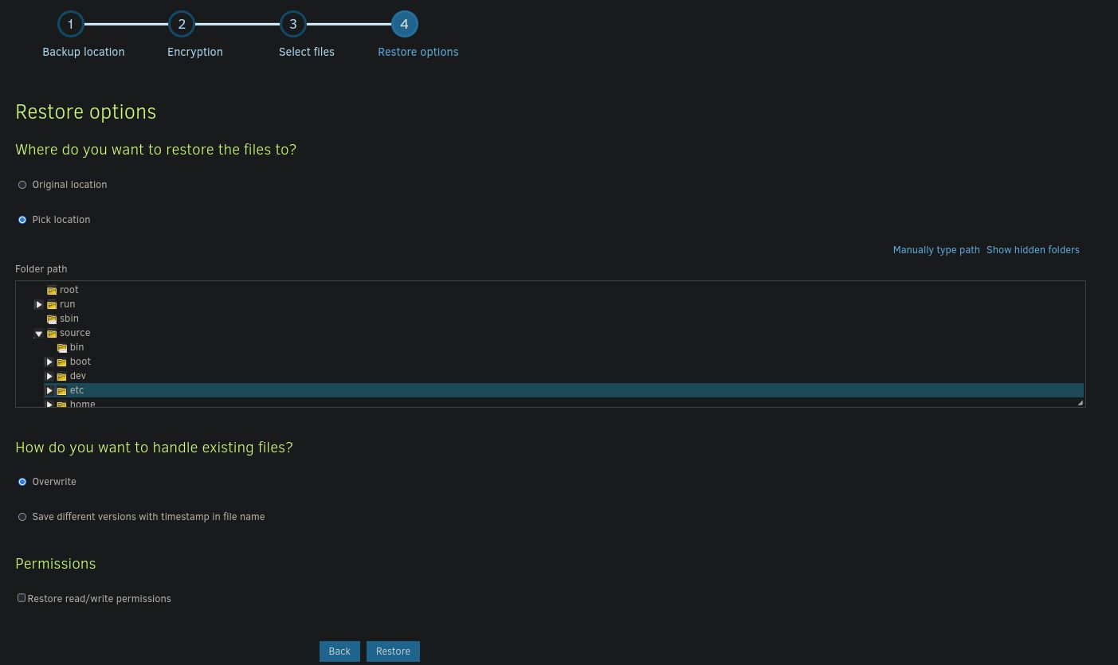Screen dimensions: 1118x665
Task: Click the source folder icon
Action: point(52,334)
